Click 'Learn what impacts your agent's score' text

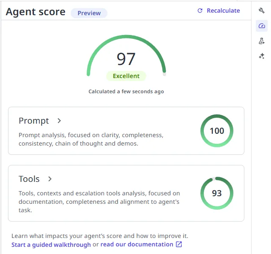[x=100, y=236]
